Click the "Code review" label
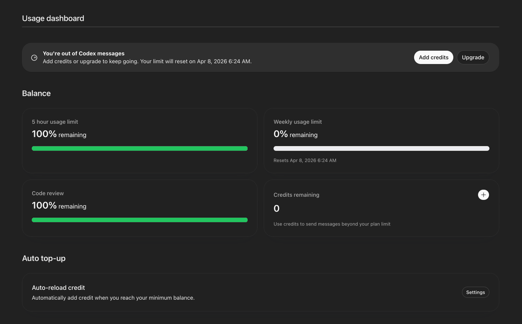This screenshot has height=324, width=522. pos(48,193)
